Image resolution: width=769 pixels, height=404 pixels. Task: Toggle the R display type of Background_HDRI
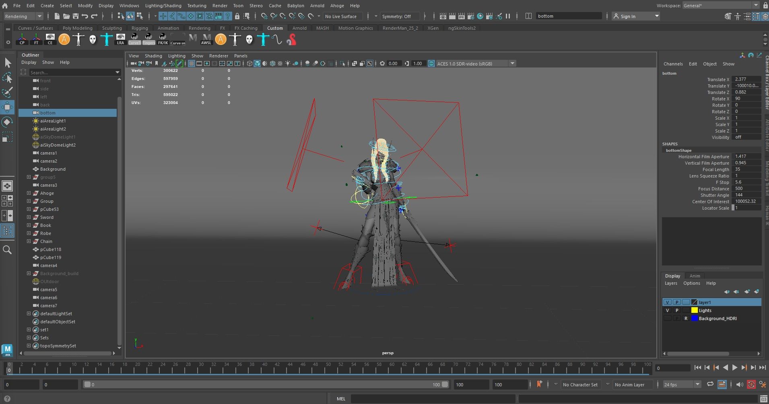(686, 318)
